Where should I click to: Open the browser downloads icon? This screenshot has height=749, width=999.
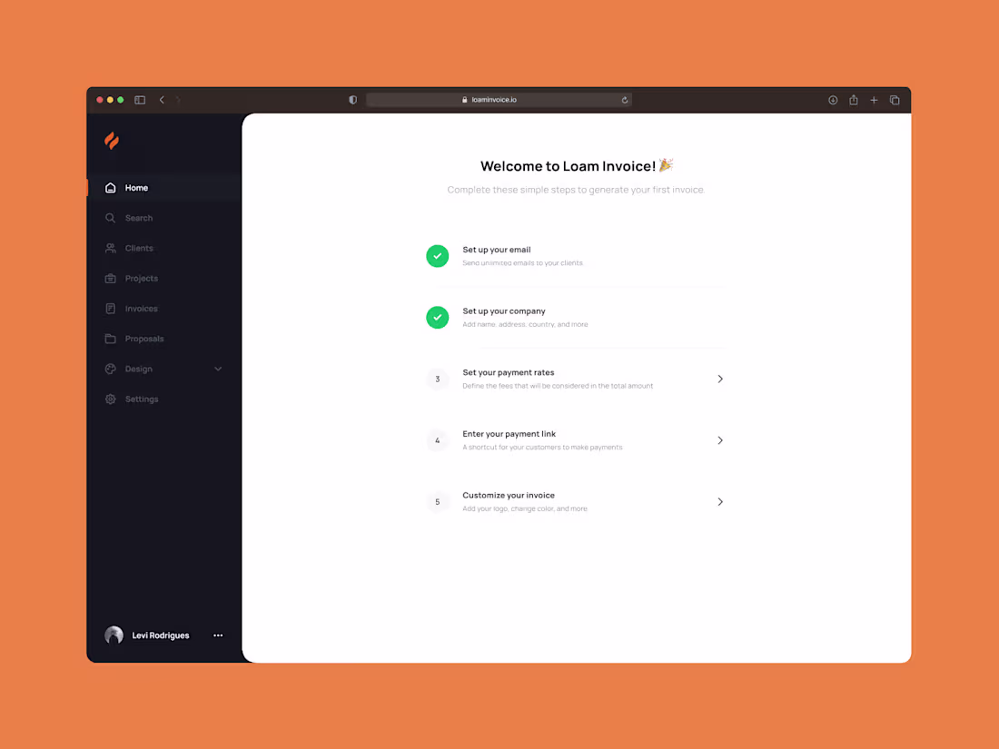pyautogui.click(x=833, y=100)
